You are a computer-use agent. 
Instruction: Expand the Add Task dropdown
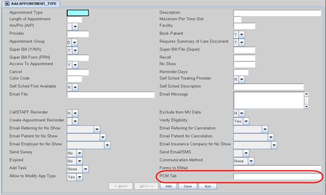(x=86, y=169)
